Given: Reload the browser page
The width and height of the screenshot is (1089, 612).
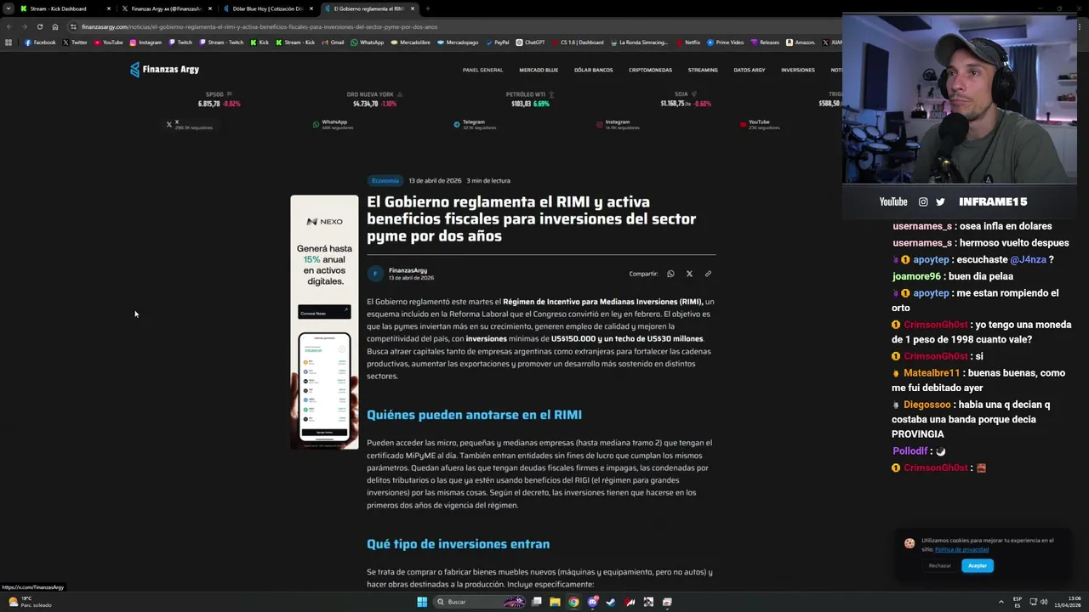Looking at the screenshot, I should [x=39, y=26].
